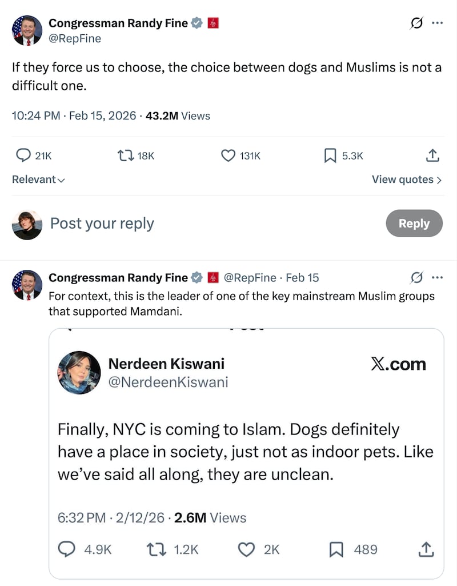457x586 pixels.
Task: Click the reply icon on Nerdeen Kiswani's post
Action: pyautogui.click(x=67, y=549)
